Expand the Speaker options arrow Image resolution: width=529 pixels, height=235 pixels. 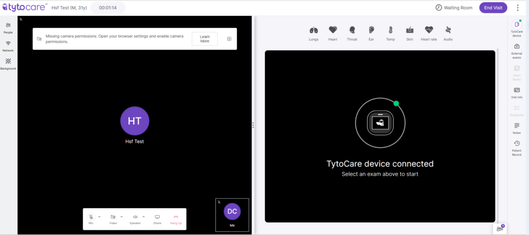pyautogui.click(x=144, y=217)
